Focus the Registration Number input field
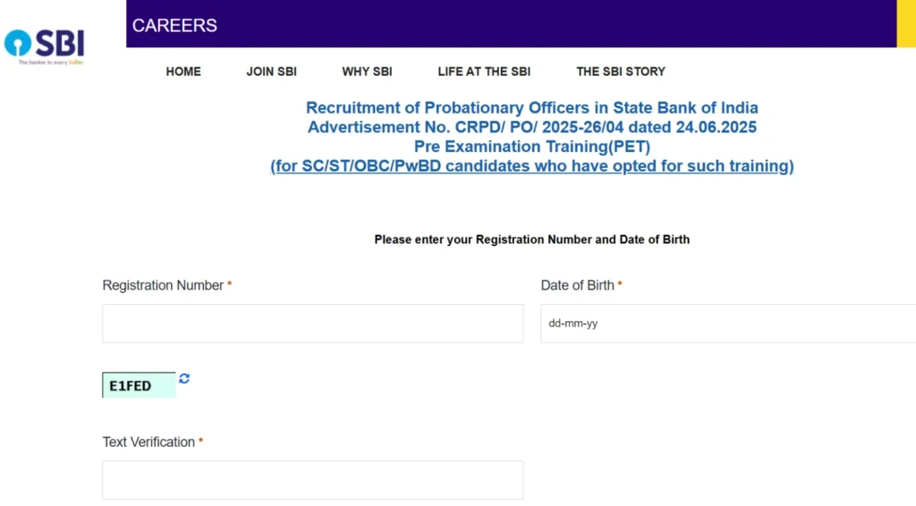The image size is (916, 506). coord(312,324)
